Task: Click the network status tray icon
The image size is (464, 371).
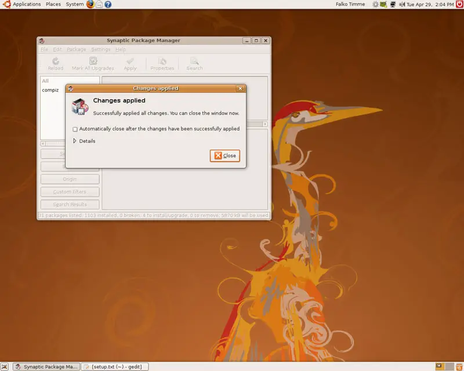Action: tap(393, 4)
